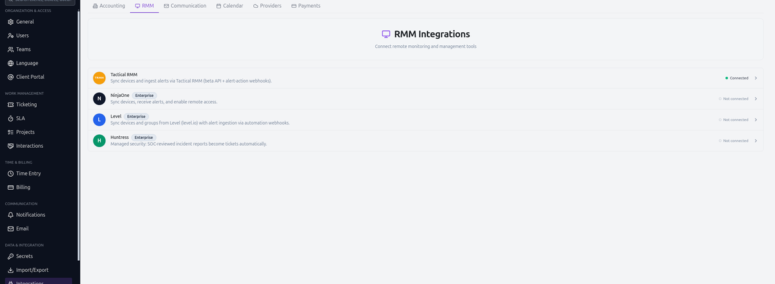This screenshot has width=775, height=284.
Task: Click Level's Not connected status
Action: (734, 119)
